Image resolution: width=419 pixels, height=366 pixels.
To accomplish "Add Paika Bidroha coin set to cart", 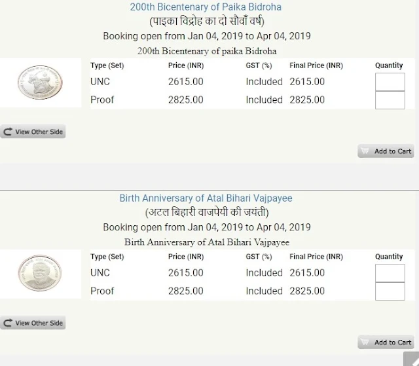I will tap(386, 151).
